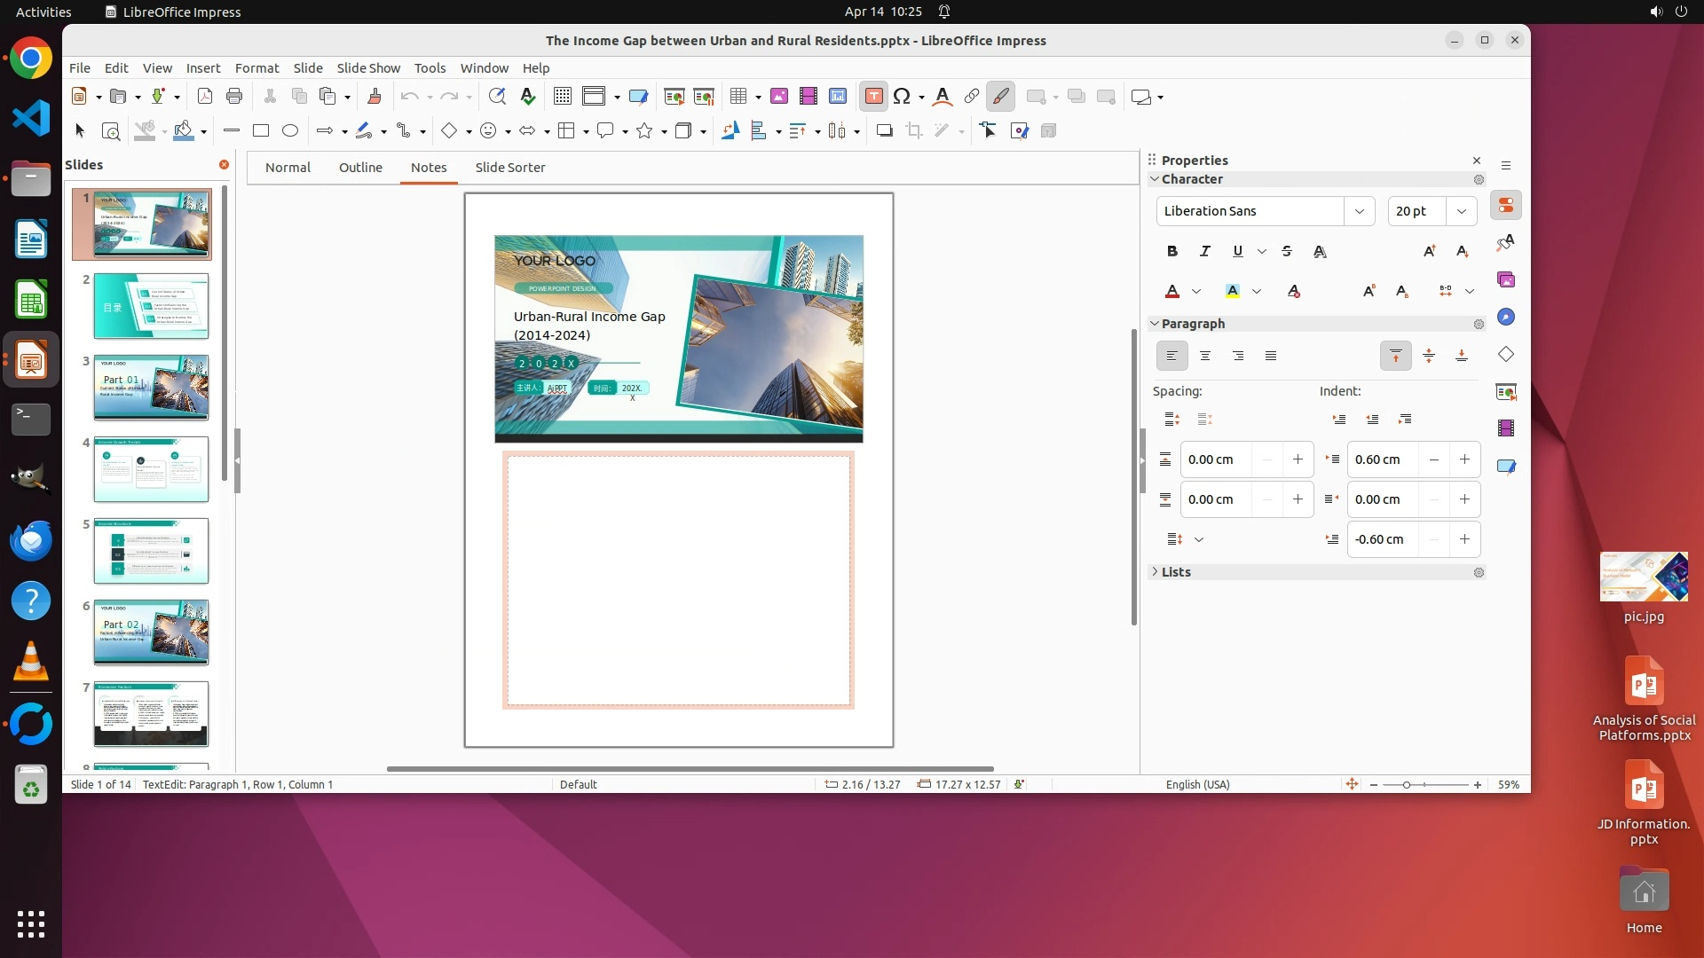Click the Insert Table toolbar icon
The image size is (1704, 958).
(x=738, y=97)
